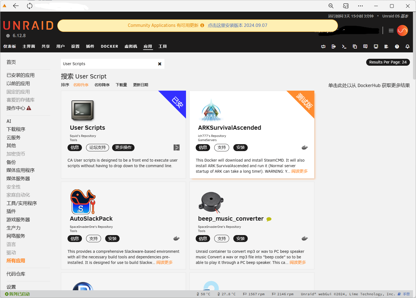This screenshot has height=298, width=416.
Task: Click the User Scripts search input field
Action: pyautogui.click(x=108, y=64)
